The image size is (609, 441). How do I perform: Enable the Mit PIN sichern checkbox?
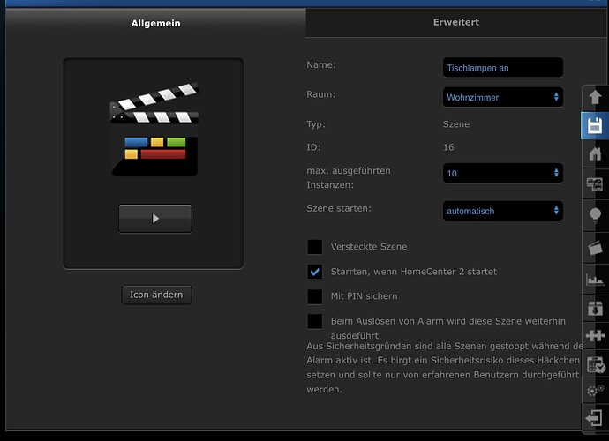coord(314,296)
